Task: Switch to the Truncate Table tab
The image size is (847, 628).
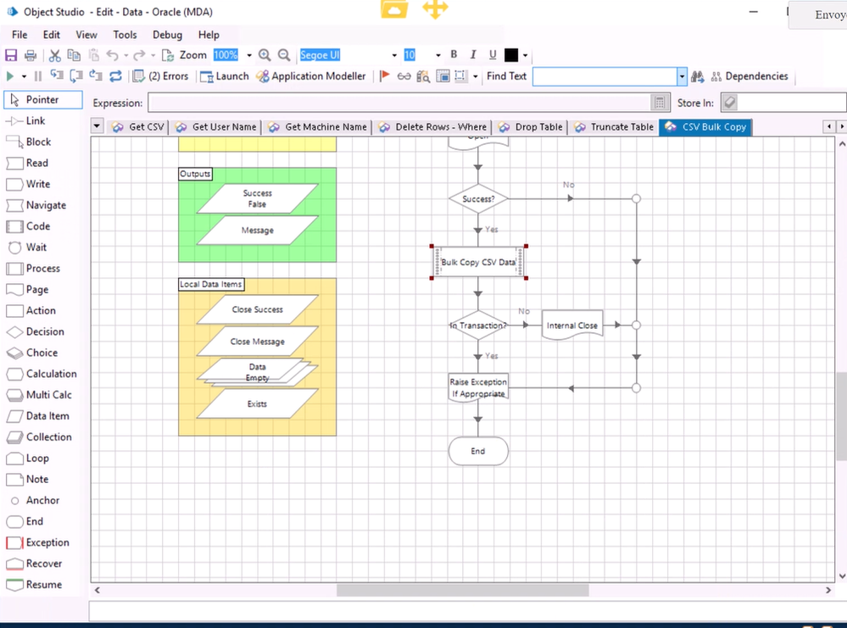Action: (x=614, y=127)
